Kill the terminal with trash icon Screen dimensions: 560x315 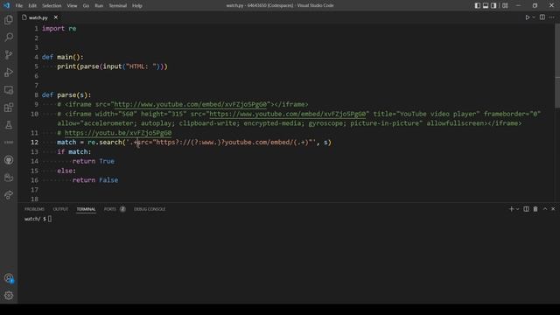(x=535, y=209)
